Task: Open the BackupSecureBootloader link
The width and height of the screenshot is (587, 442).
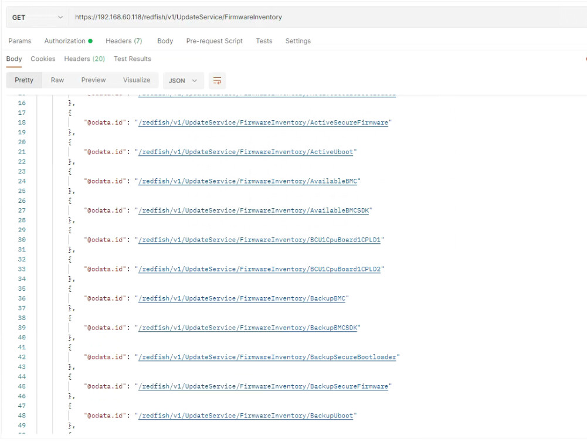Action: [267, 357]
